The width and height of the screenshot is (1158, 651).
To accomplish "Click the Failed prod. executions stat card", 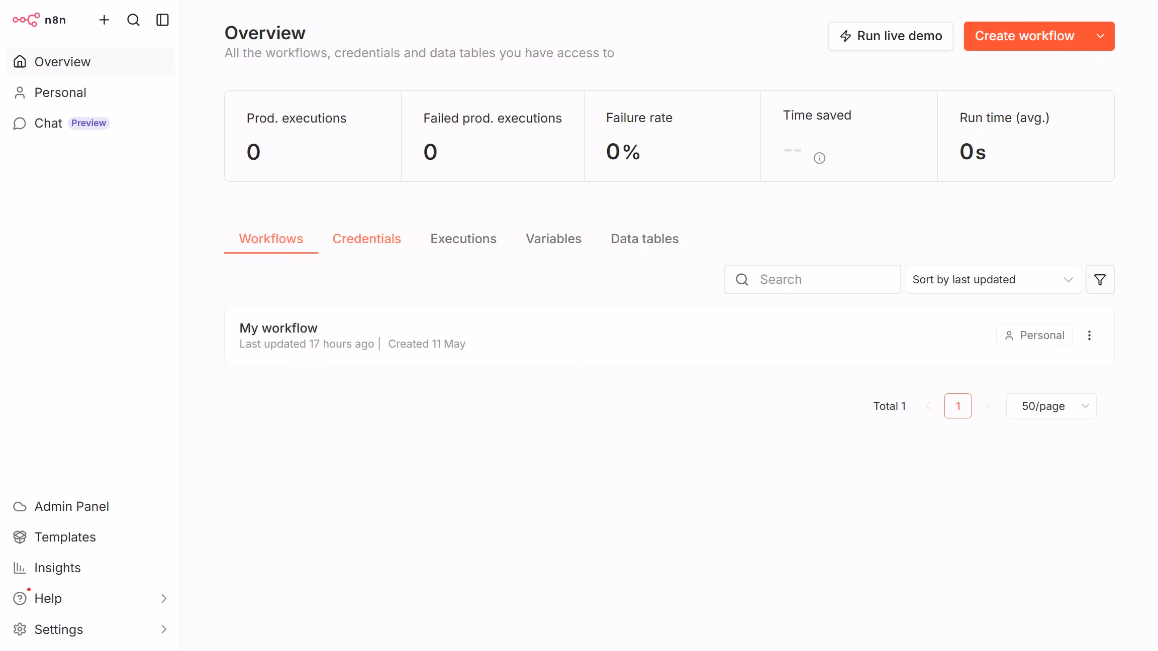I will pos(493,136).
